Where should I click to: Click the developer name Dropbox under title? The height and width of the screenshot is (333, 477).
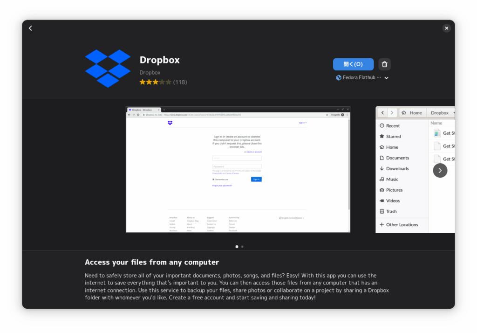pyautogui.click(x=150, y=72)
